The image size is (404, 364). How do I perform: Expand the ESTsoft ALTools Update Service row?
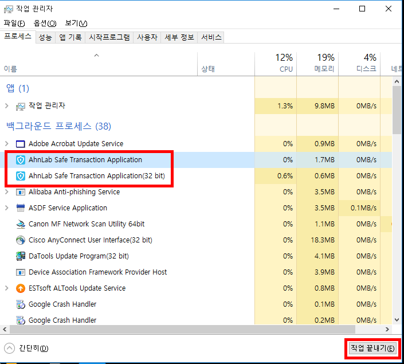tap(7, 288)
